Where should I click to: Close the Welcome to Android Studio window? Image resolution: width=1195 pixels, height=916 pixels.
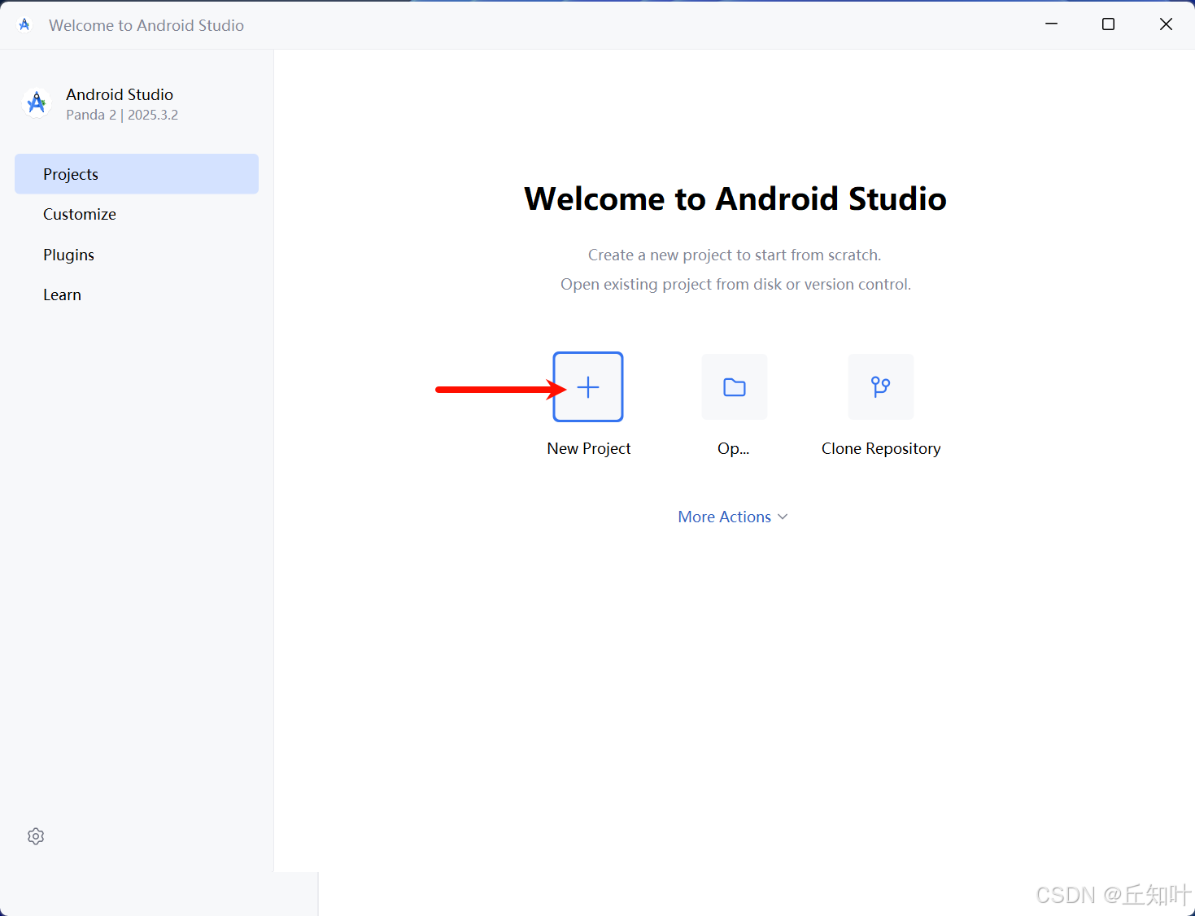1166,24
